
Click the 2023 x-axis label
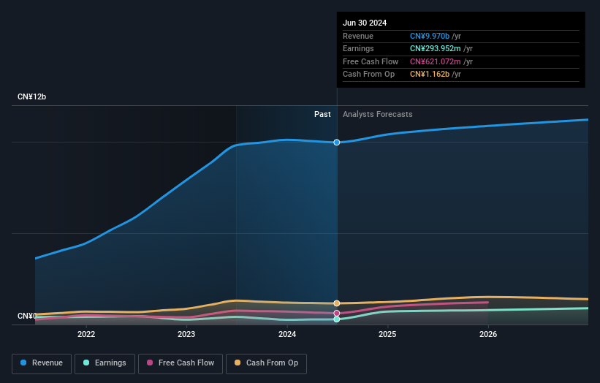pyautogui.click(x=186, y=335)
